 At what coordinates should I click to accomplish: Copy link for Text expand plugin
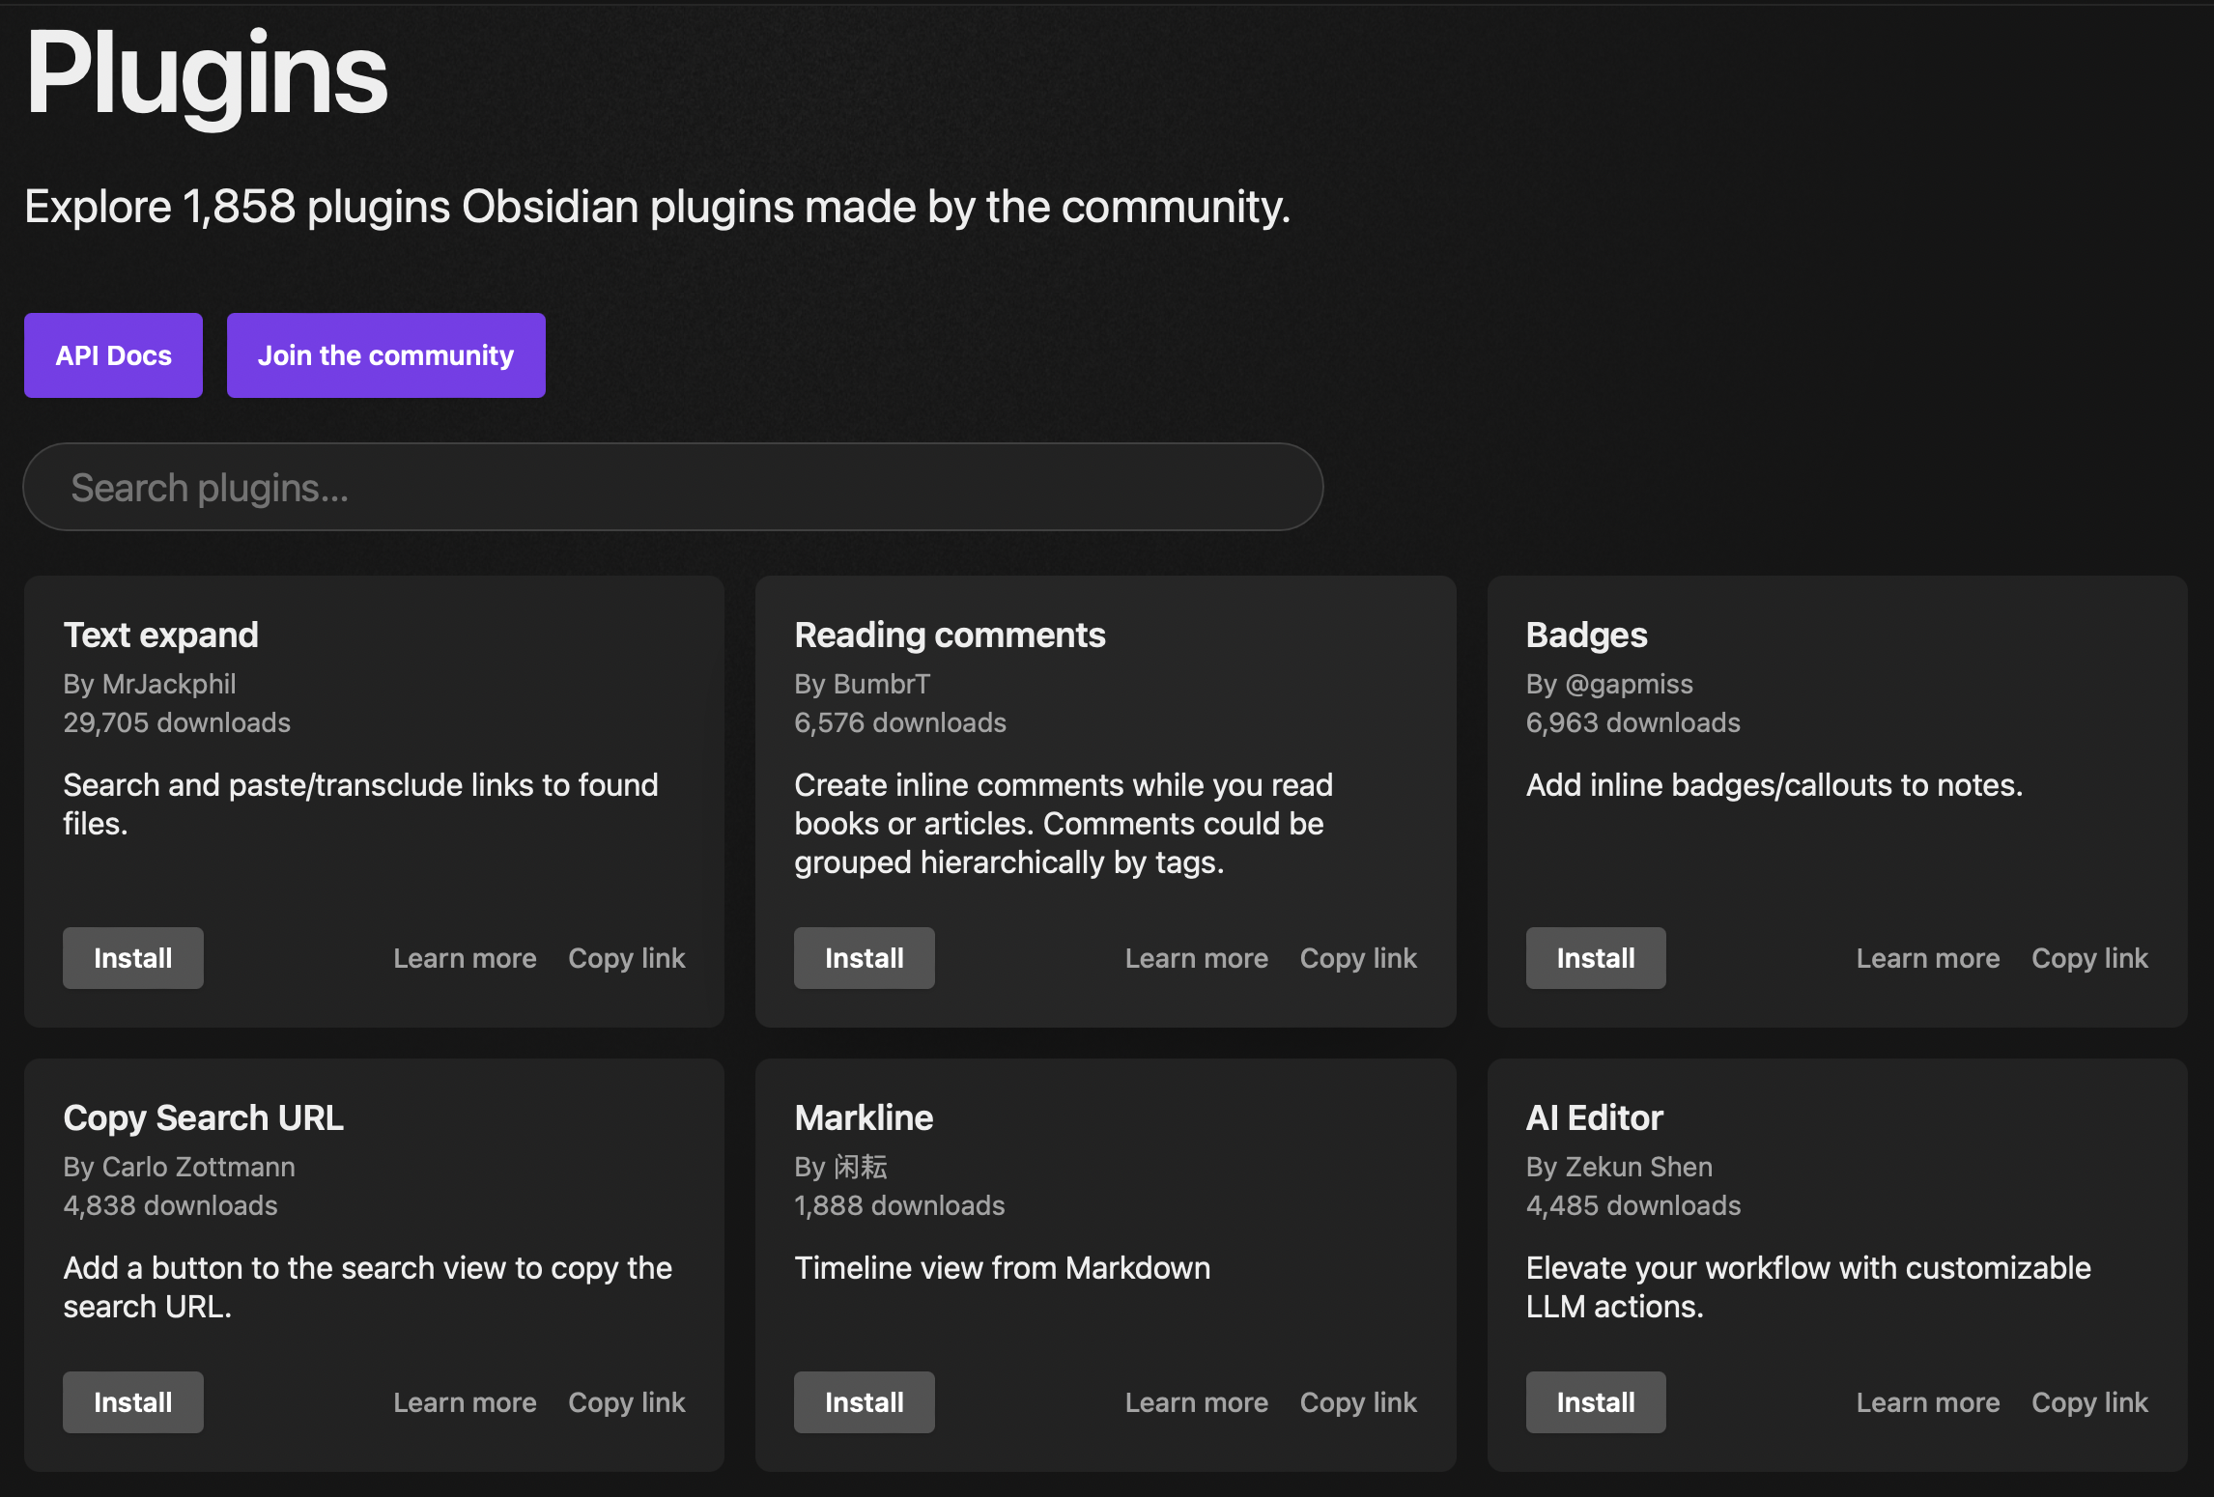coord(628,957)
